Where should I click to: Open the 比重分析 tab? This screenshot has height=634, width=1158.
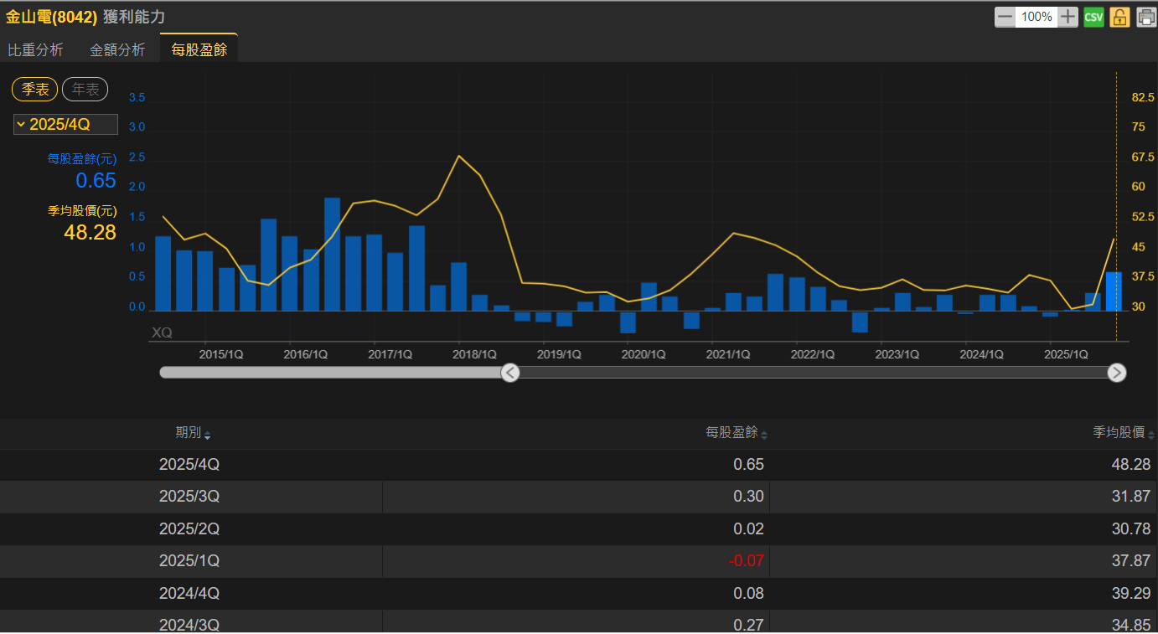tap(35, 50)
